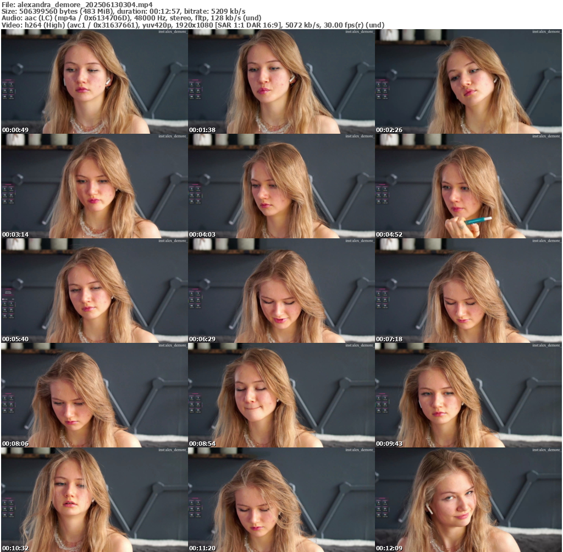Open the frame marked 00:08:06

click(x=94, y=395)
